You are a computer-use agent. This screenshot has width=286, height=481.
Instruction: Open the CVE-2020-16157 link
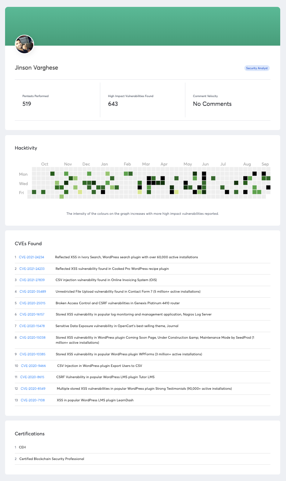click(32, 314)
